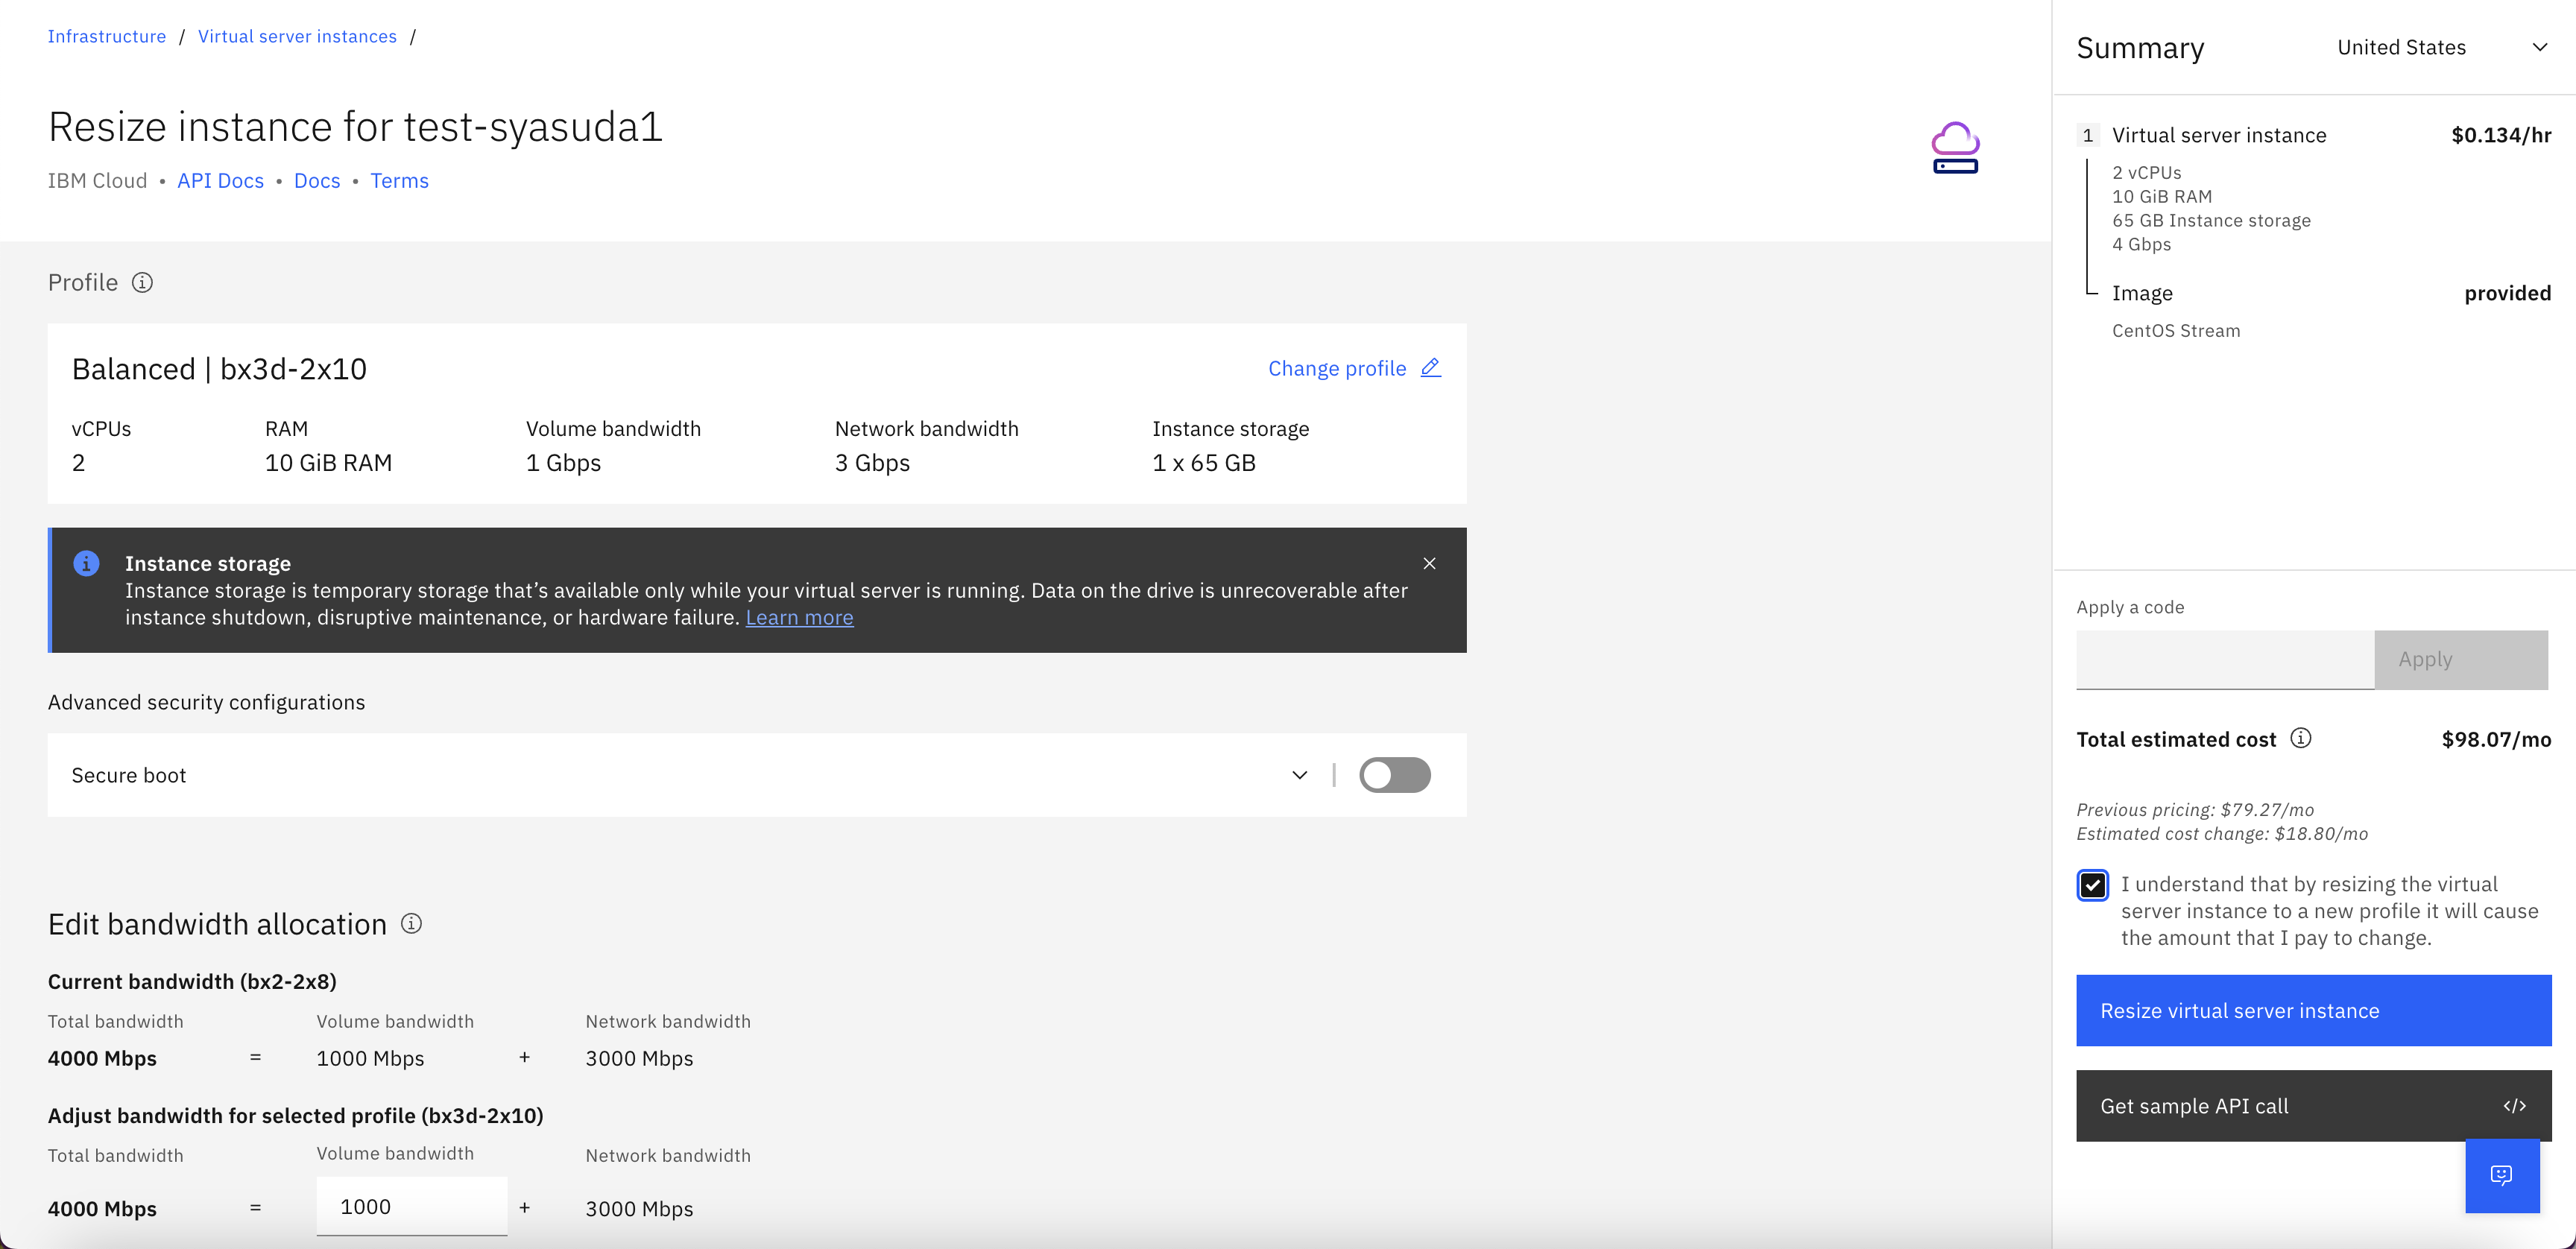Go to Infrastructure breadcrumb
This screenshot has height=1249, width=2576.
point(107,36)
